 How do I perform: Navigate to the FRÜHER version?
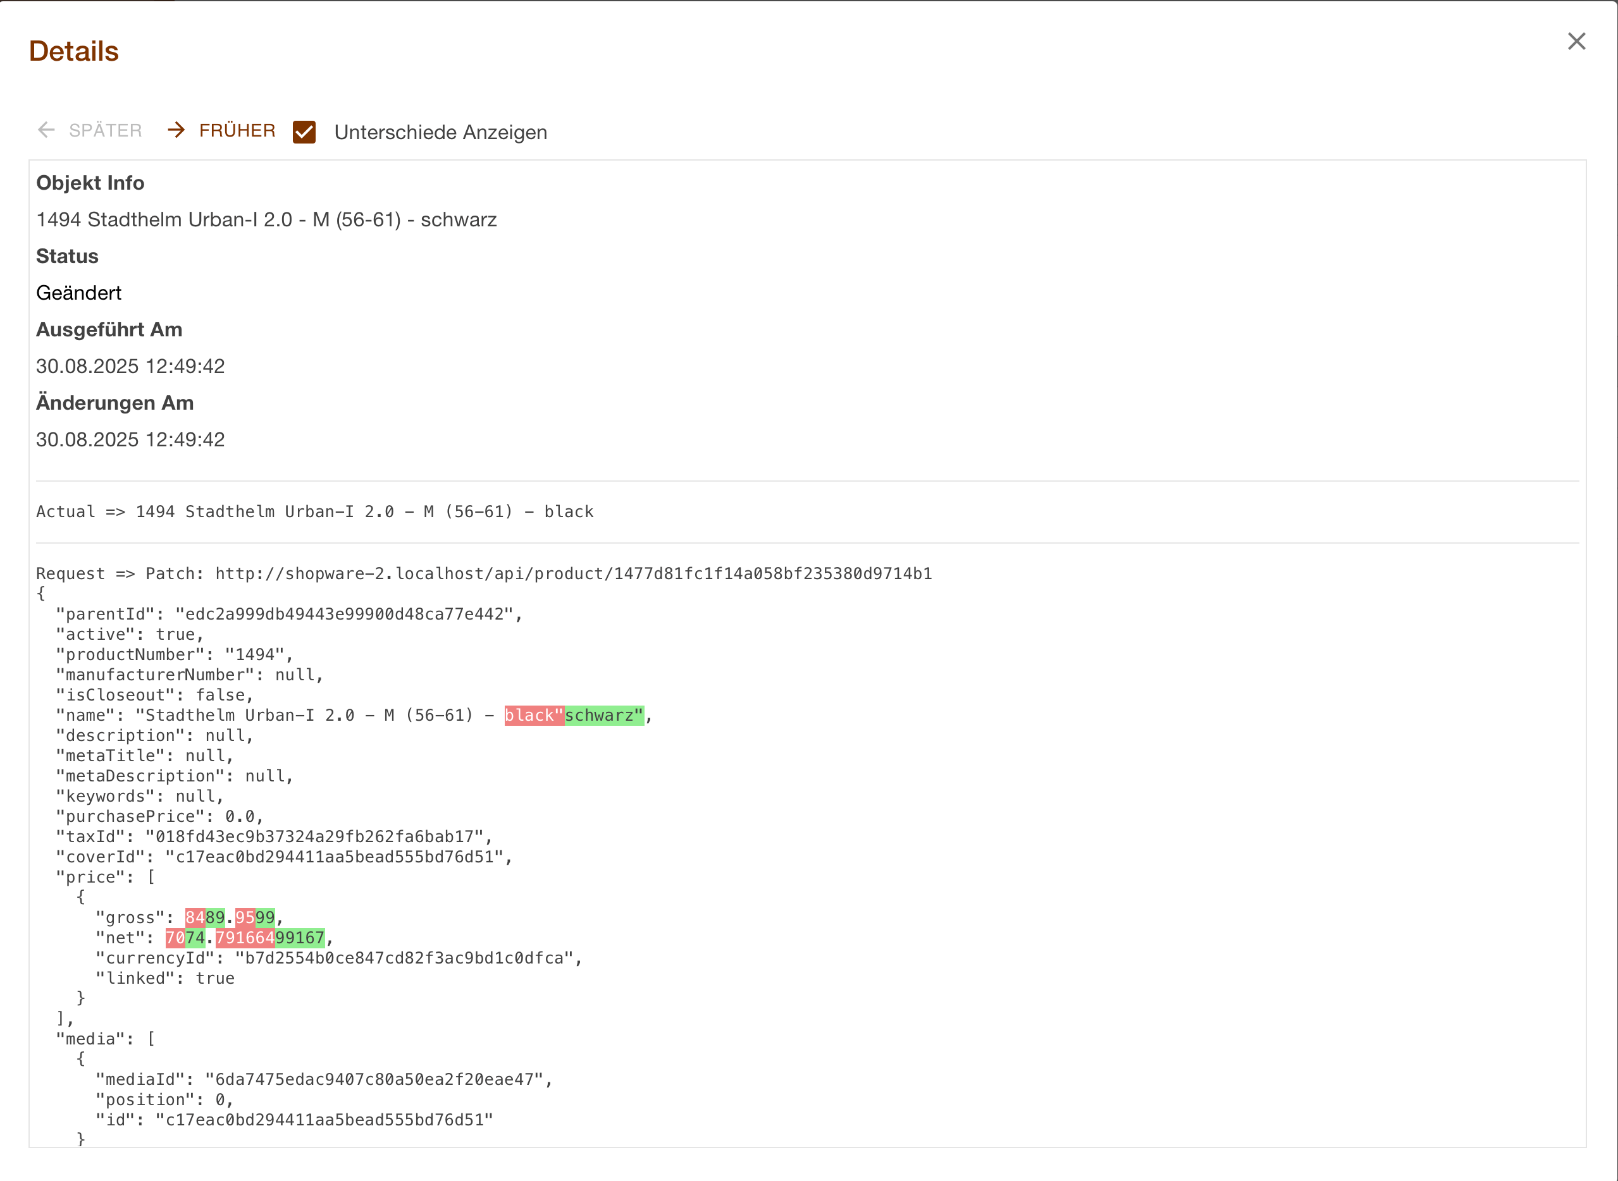point(237,130)
